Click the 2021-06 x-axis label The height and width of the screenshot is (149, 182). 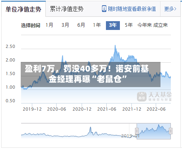coord(107,109)
